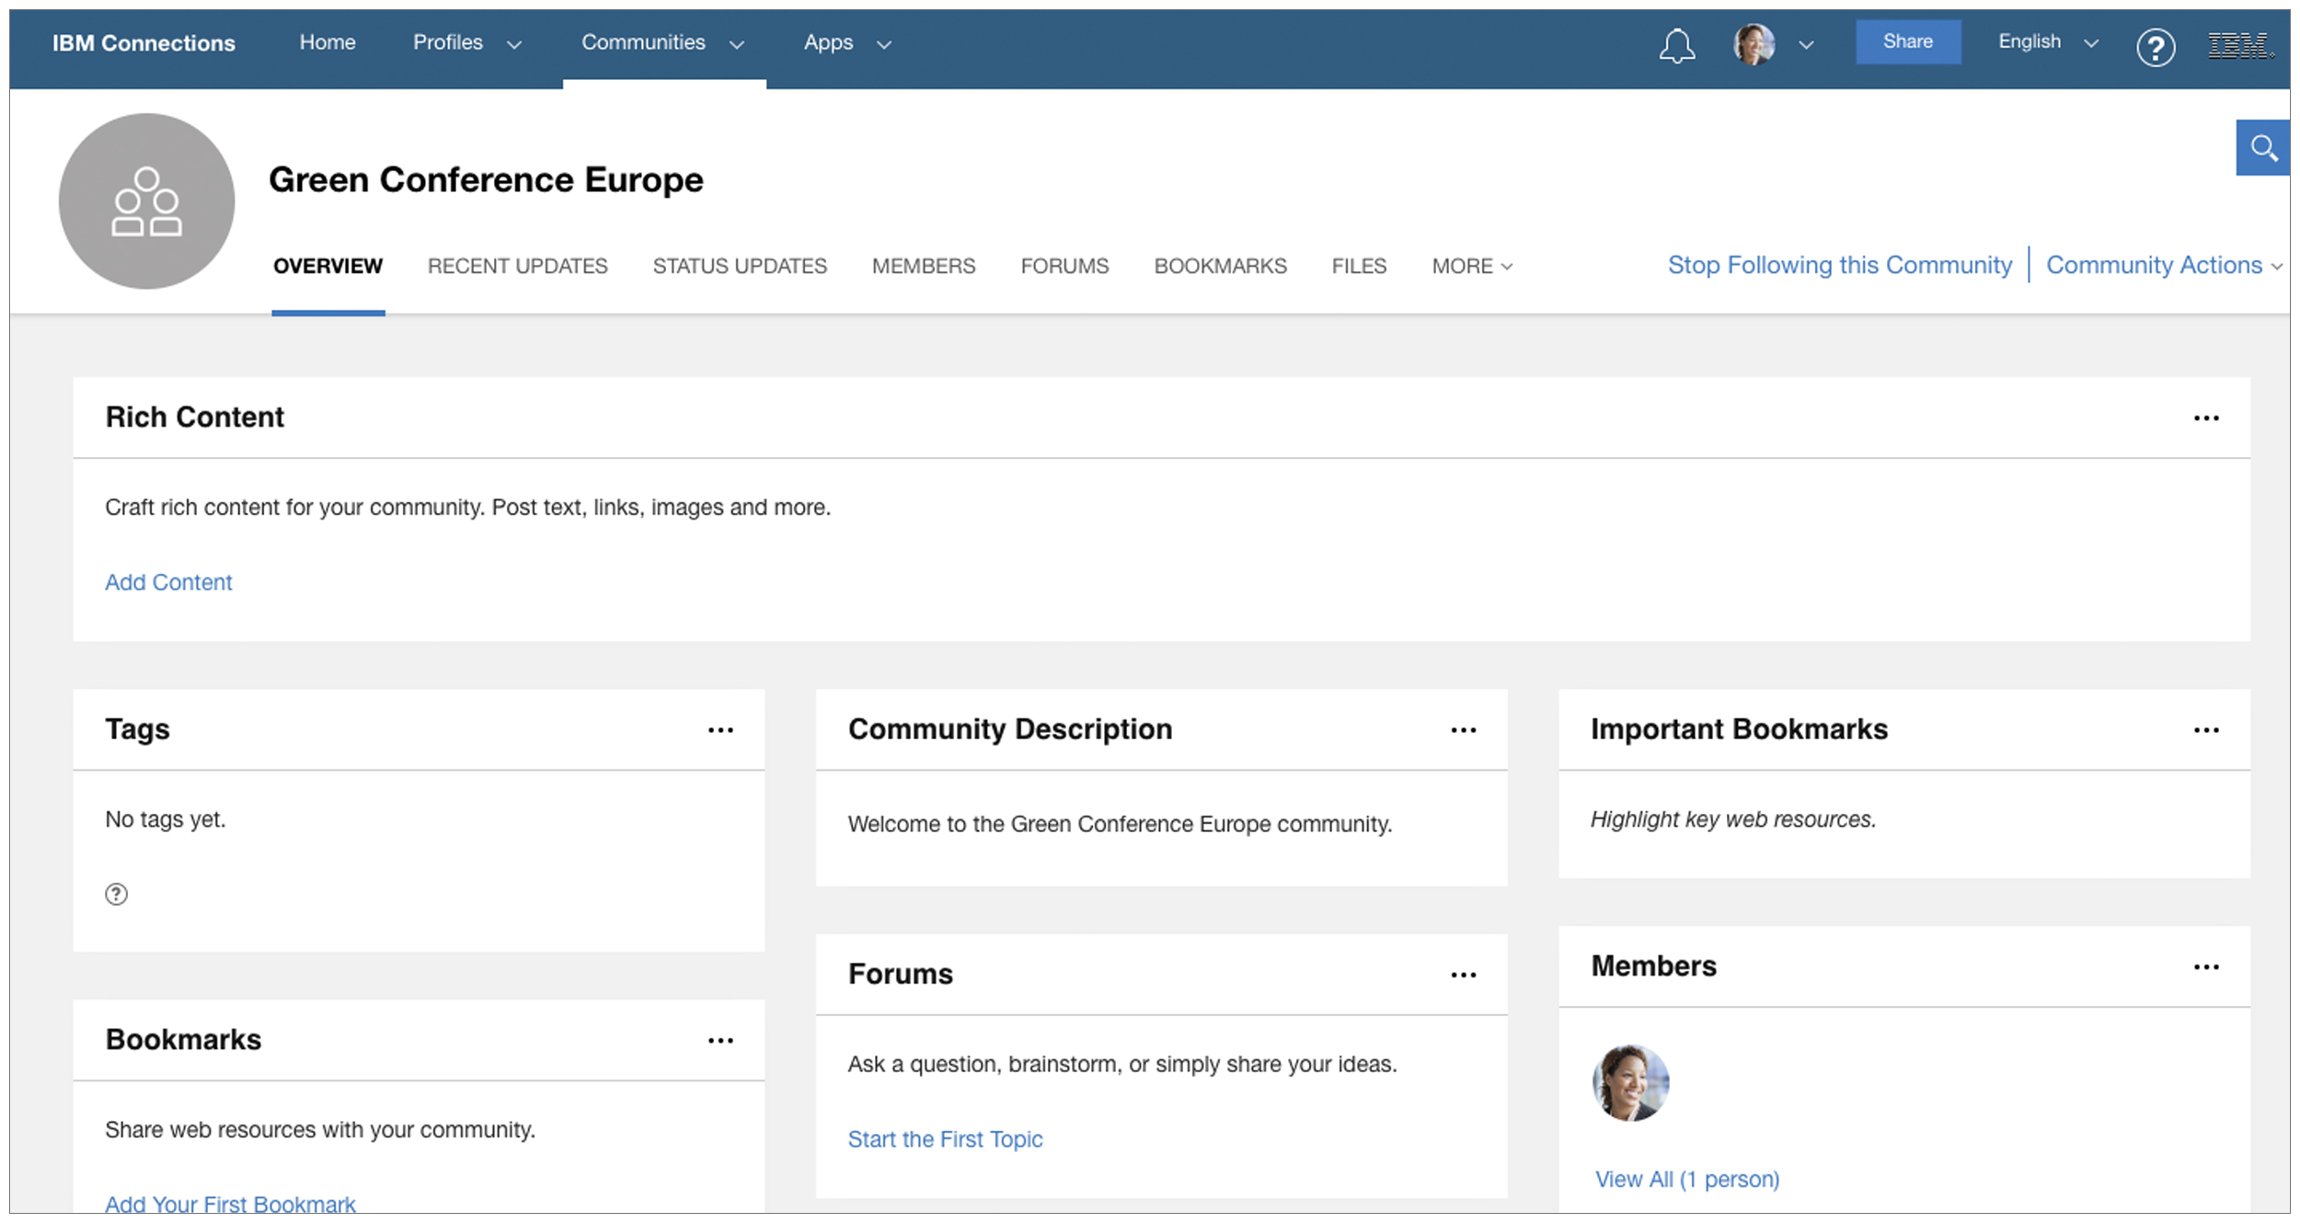Viewport: 2300px width, 1223px height.
Task: Click the Community Description welcome text
Action: [x=1120, y=824]
